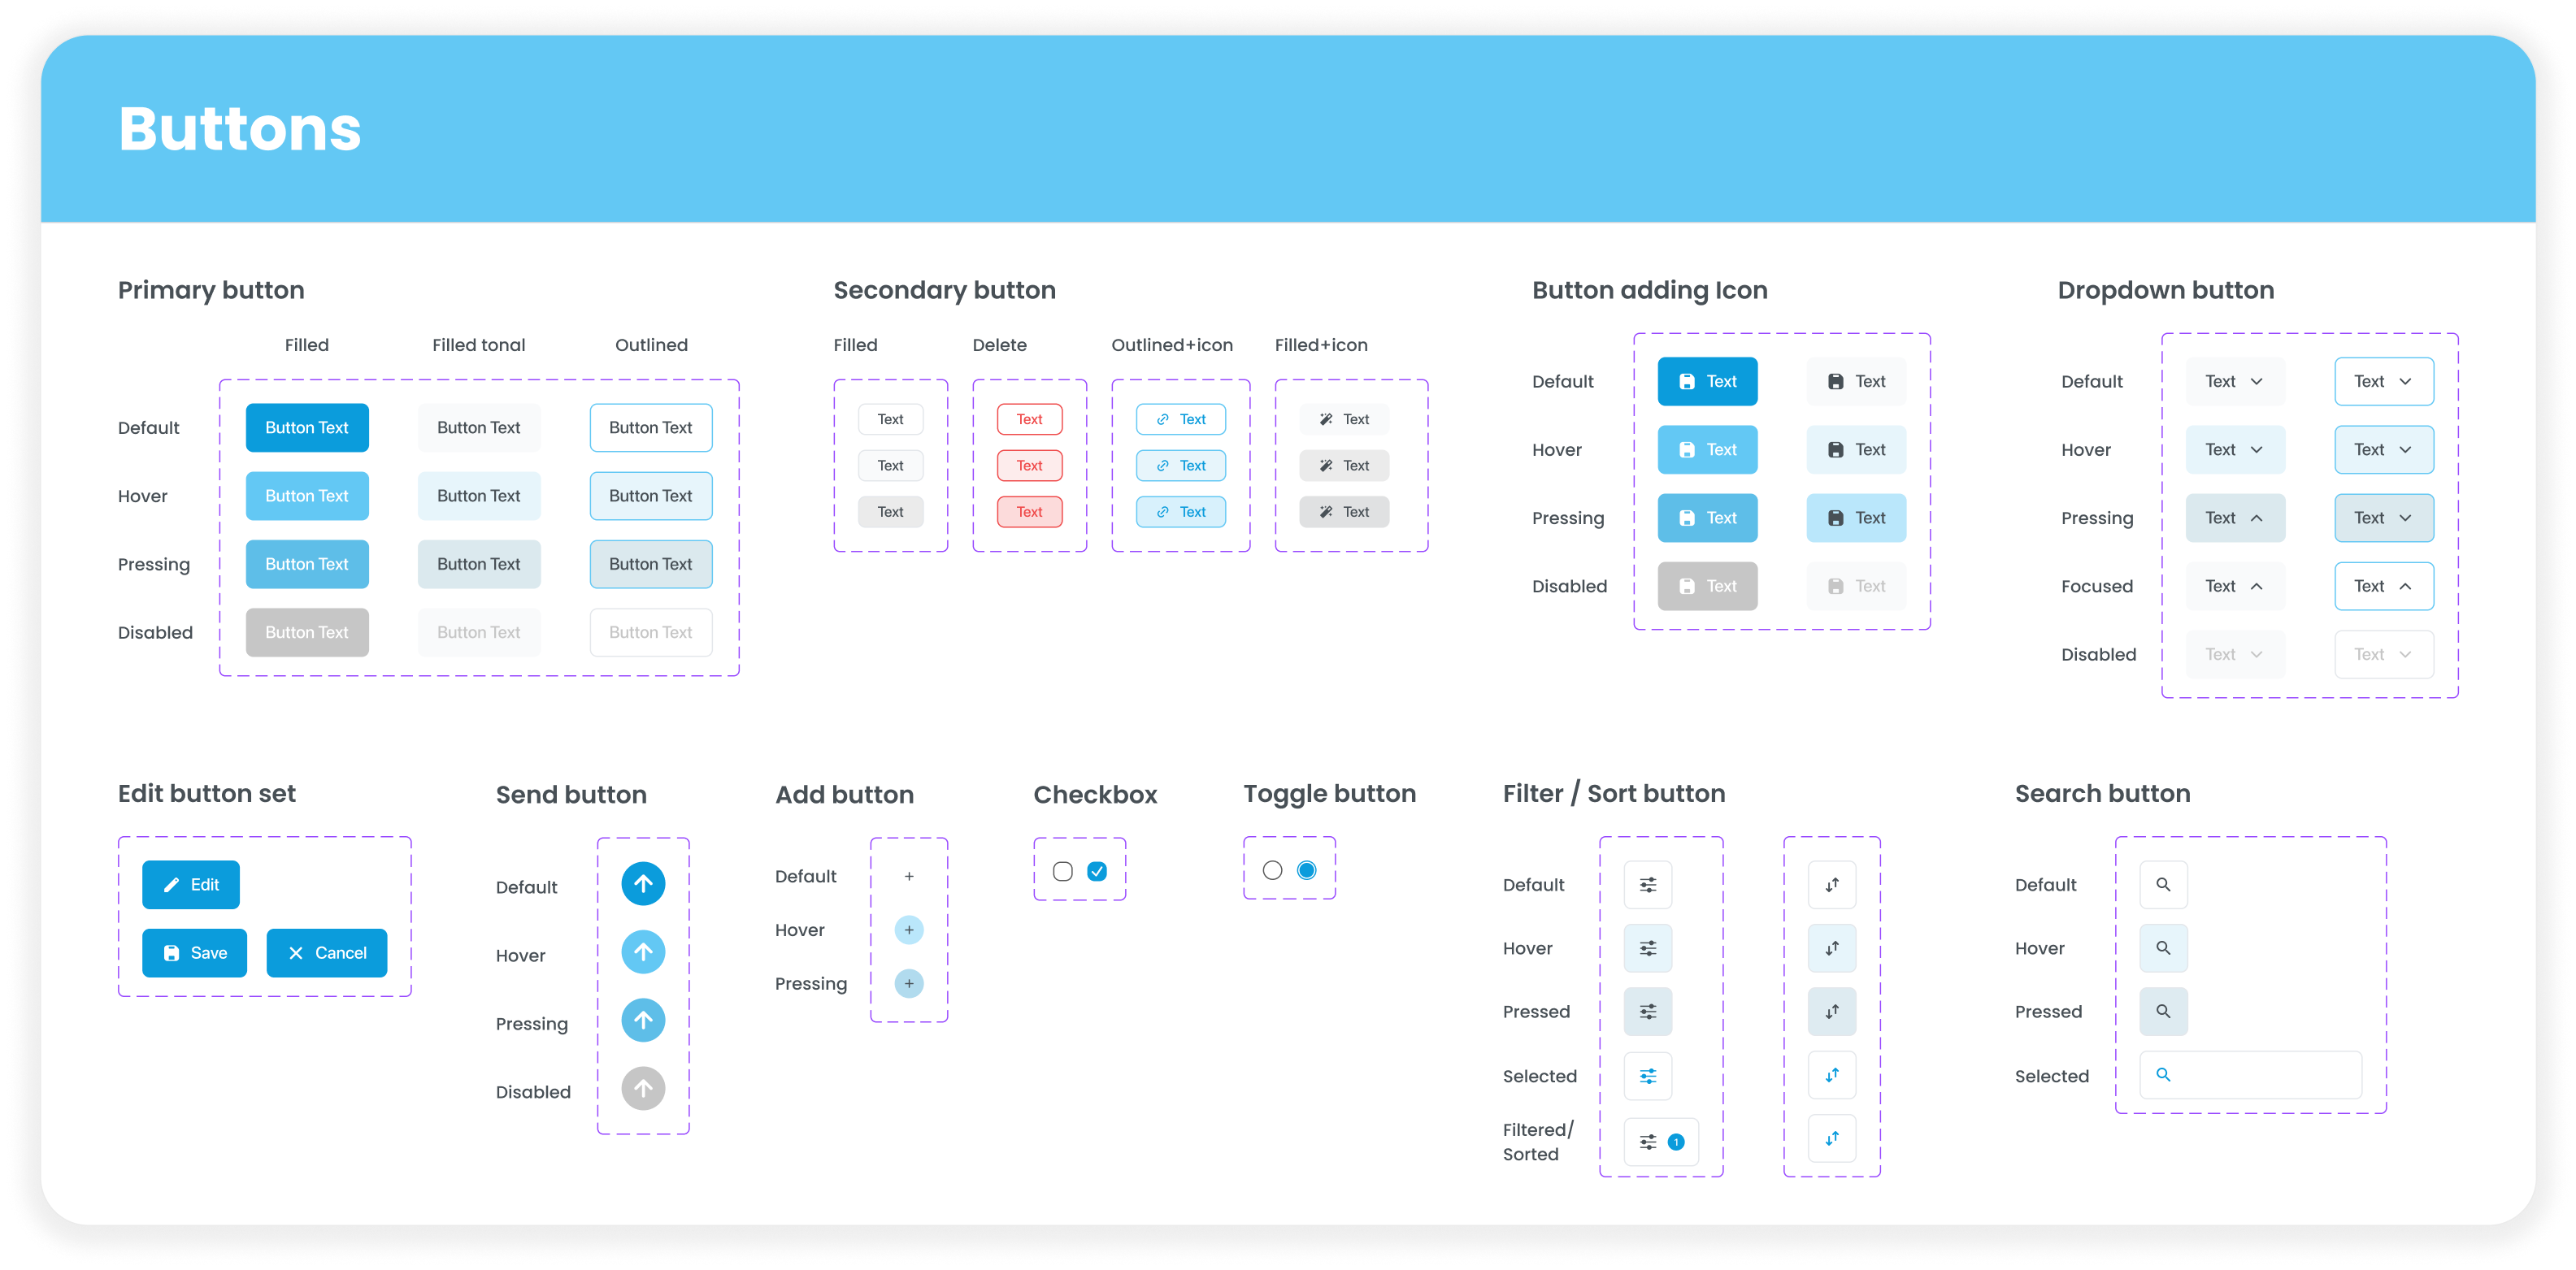Click the Save button with disk icon

[x=194, y=953]
